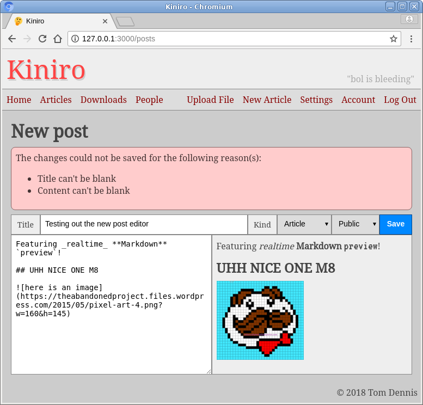This screenshot has height=405, width=423.
Task: Click the browser forward arrow
Action: point(27,39)
